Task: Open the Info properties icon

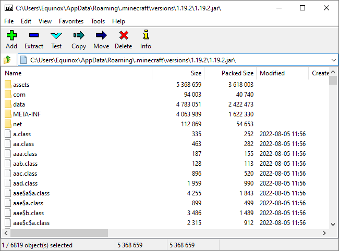Action: pos(146,35)
